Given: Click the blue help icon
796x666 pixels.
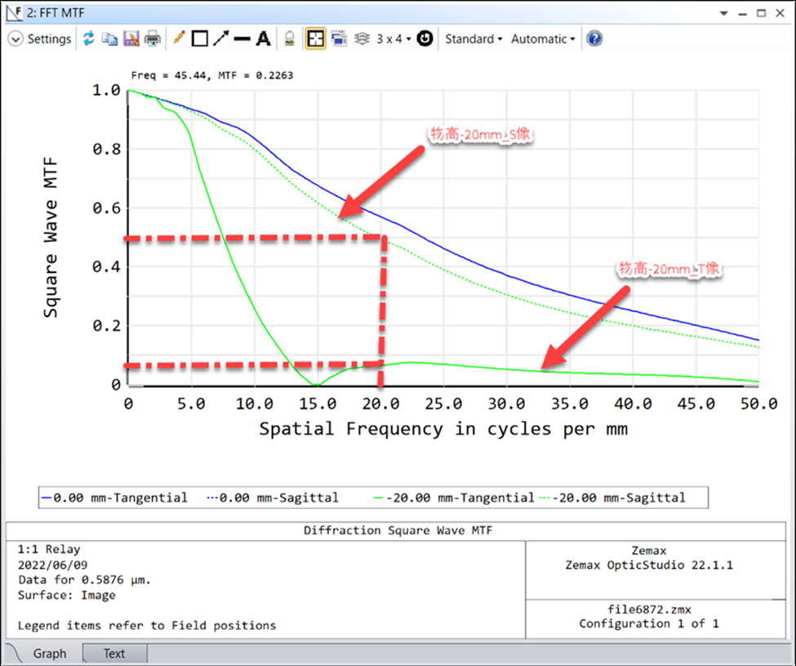Looking at the screenshot, I should 594,38.
